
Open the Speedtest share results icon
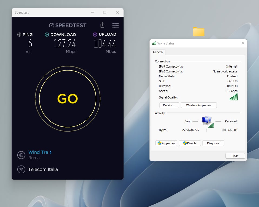[102, 25]
